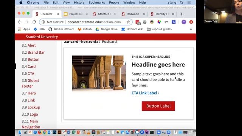The height and width of the screenshot is (136, 242).
Task: Close the Redwood tab
Action: tap(144, 14)
